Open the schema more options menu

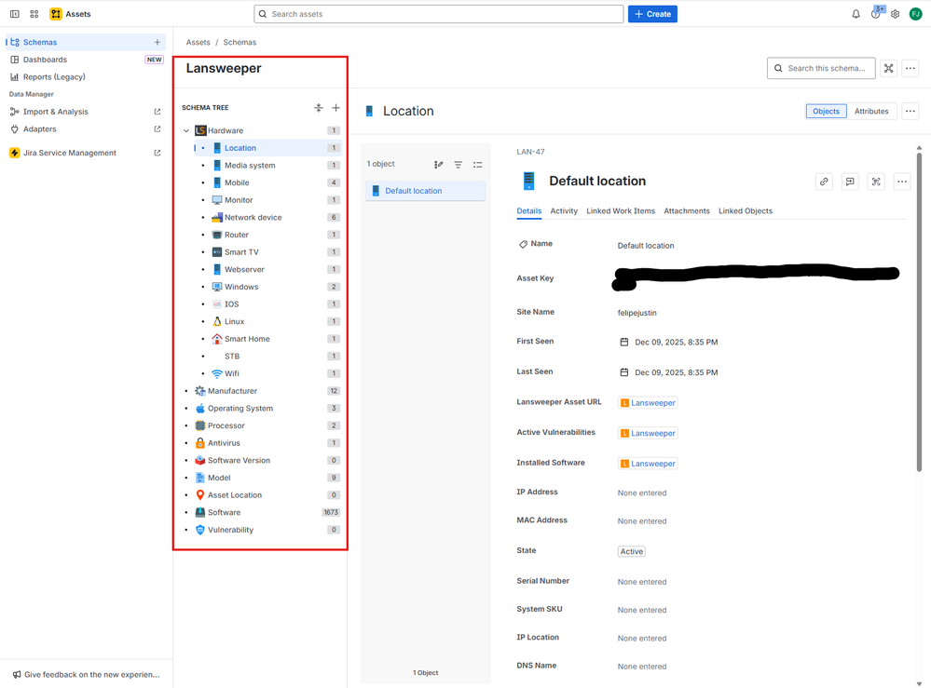pos(910,68)
